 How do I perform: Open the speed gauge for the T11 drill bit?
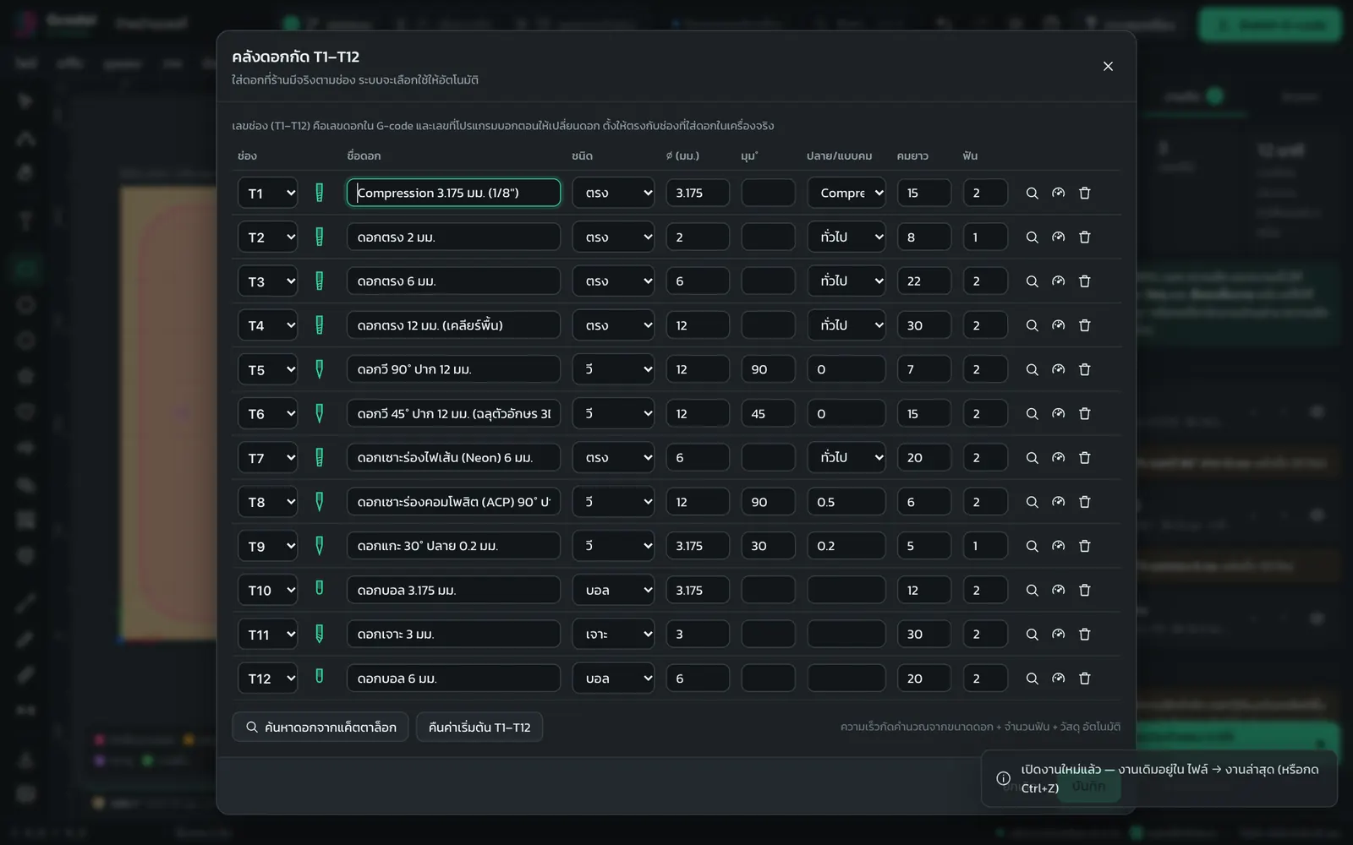(1058, 635)
